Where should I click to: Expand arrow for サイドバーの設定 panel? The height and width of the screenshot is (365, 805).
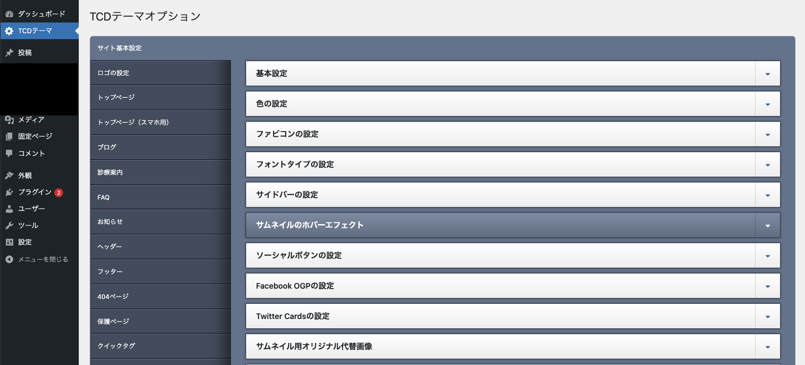(x=768, y=195)
